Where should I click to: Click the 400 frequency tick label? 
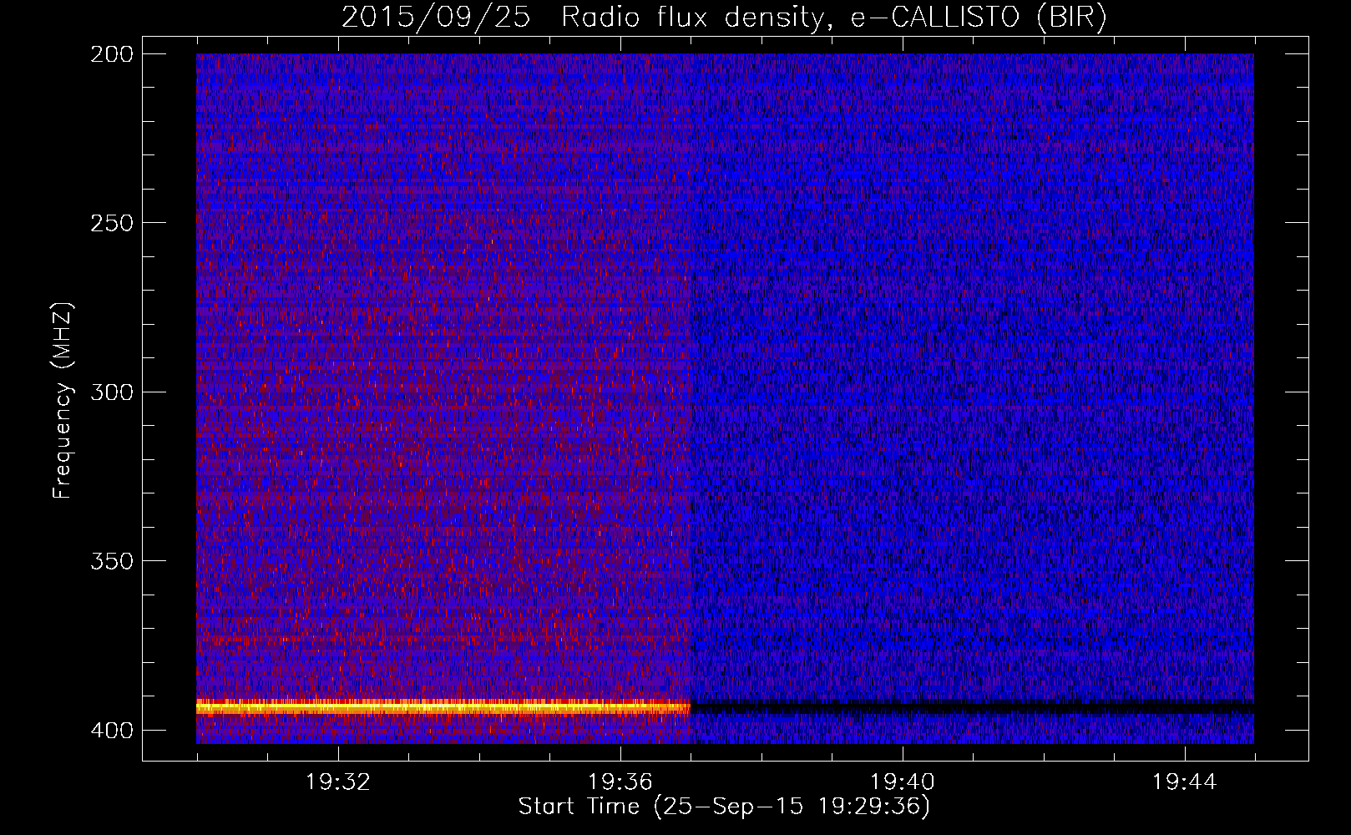tap(111, 731)
